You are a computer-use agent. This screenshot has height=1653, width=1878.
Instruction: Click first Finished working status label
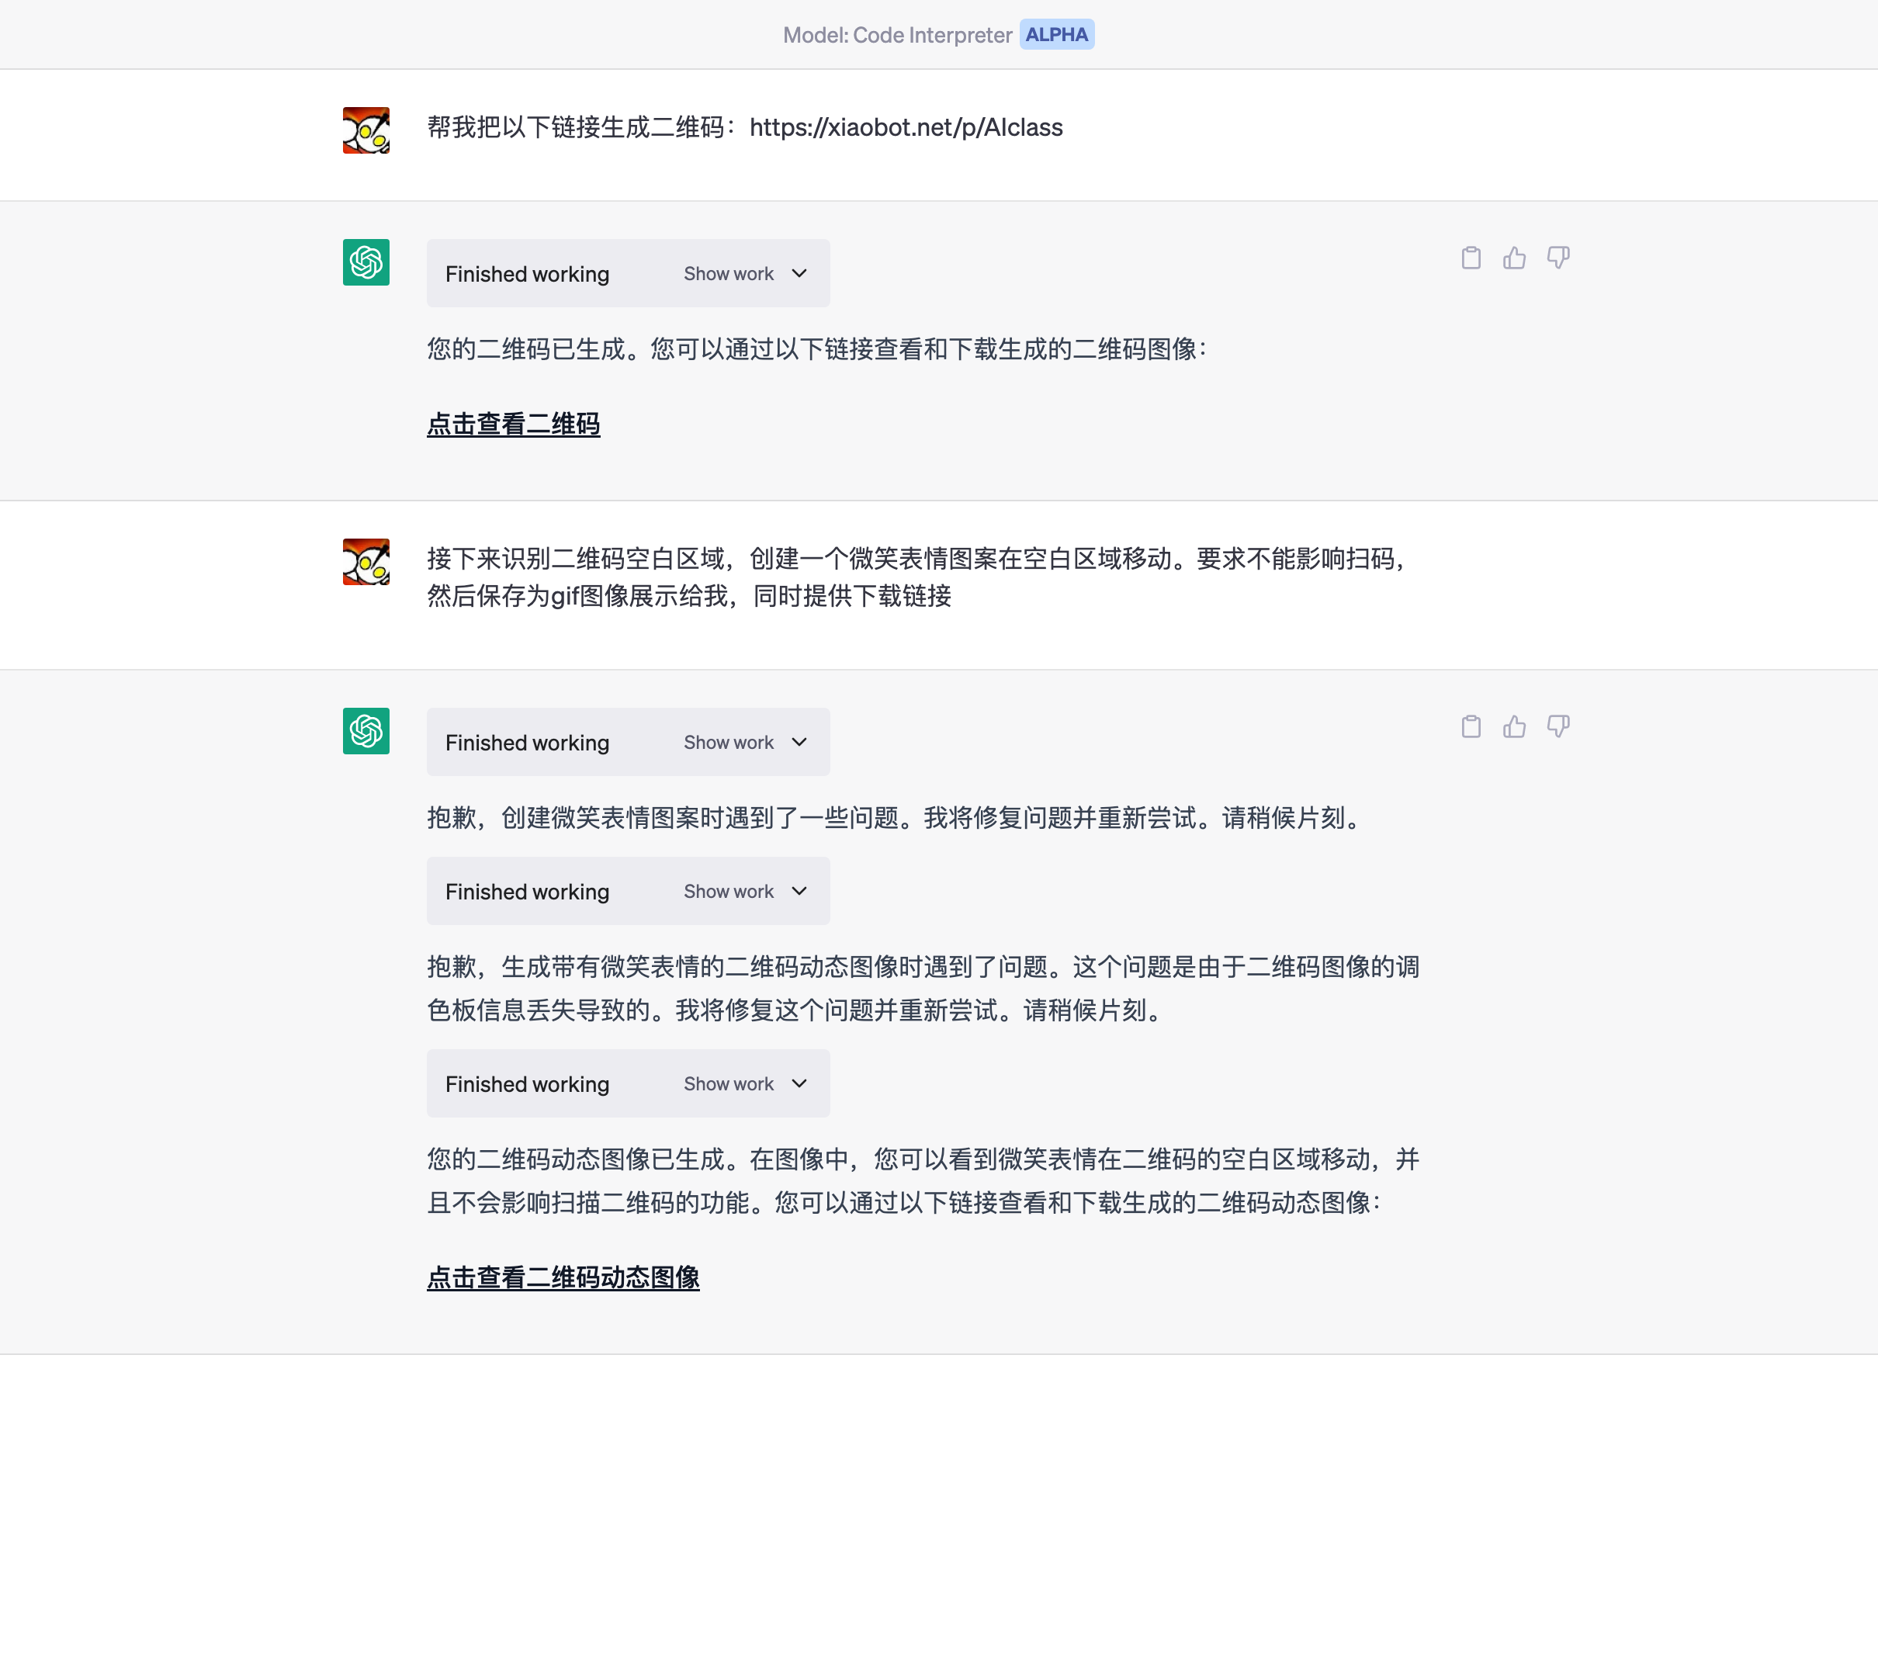click(x=526, y=274)
